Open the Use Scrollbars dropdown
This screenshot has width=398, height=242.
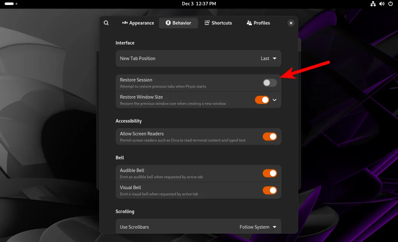pos(199,226)
